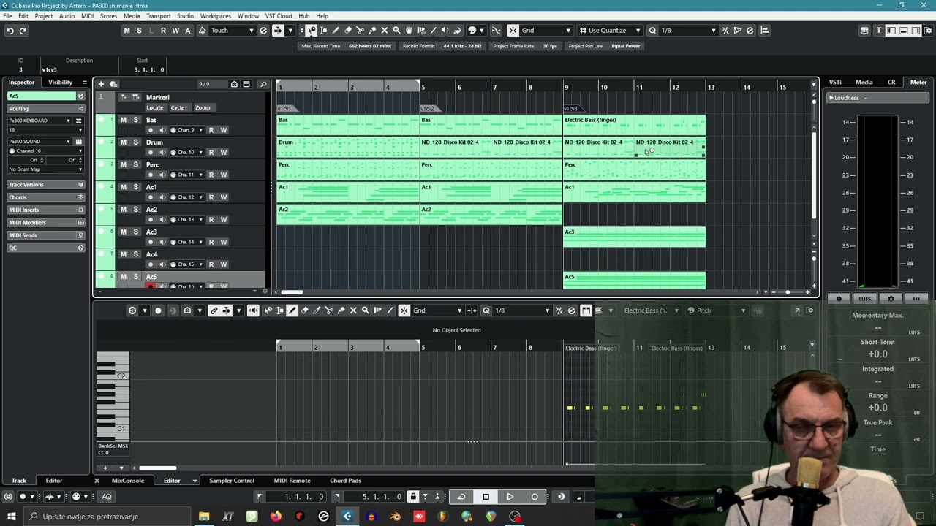Open the File menu

[x=7, y=16]
